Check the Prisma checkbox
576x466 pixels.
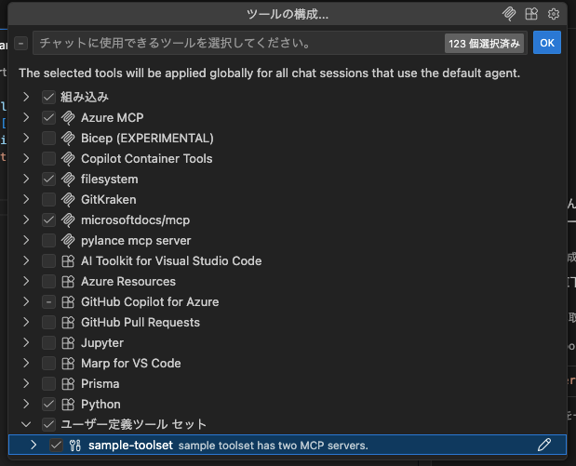[x=48, y=384]
